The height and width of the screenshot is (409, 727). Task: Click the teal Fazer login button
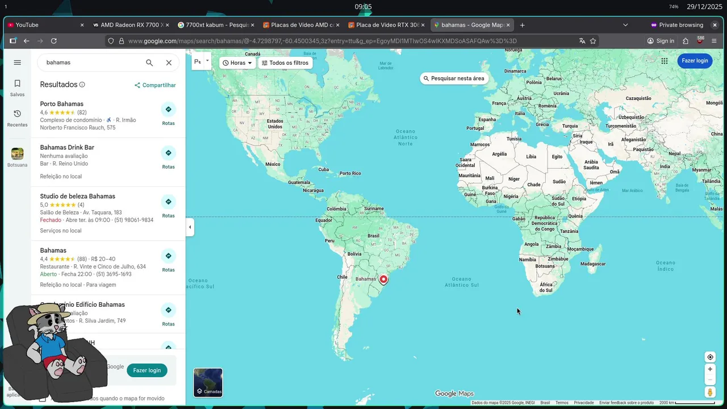tap(147, 370)
